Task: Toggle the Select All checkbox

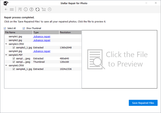Action: (x=5, y=28)
